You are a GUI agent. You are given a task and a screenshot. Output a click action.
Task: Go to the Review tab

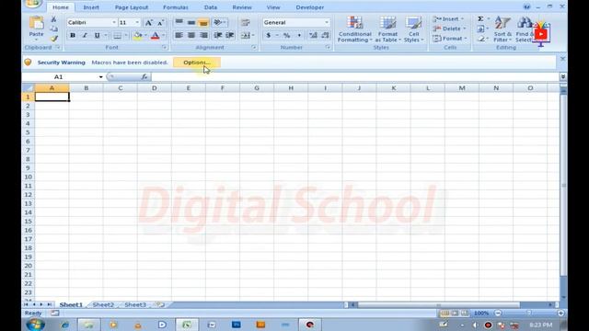pyautogui.click(x=242, y=7)
